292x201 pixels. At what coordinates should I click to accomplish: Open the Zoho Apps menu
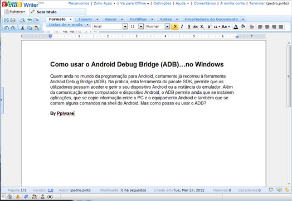(104, 3)
